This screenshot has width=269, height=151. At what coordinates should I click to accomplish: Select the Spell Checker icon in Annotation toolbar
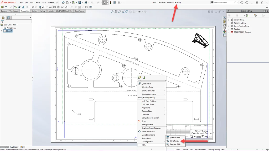coord(15,7)
